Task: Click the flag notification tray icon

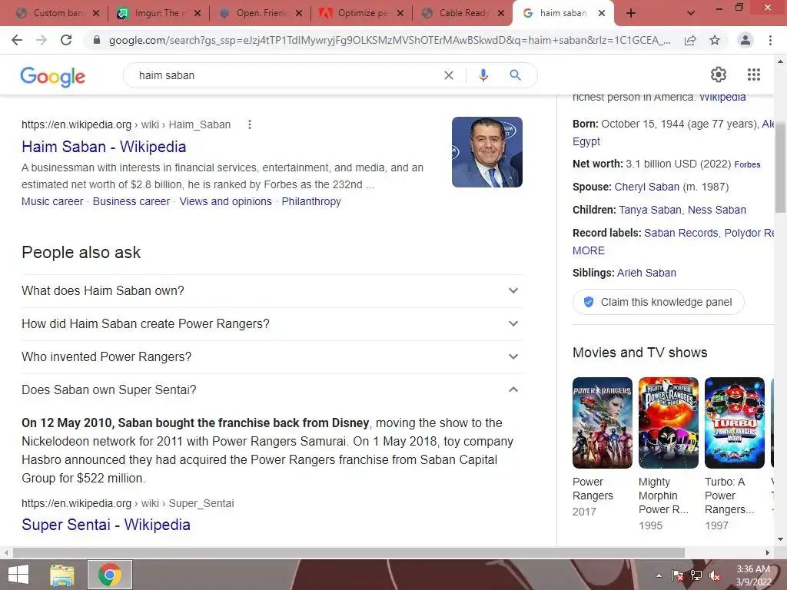Action: (x=678, y=575)
